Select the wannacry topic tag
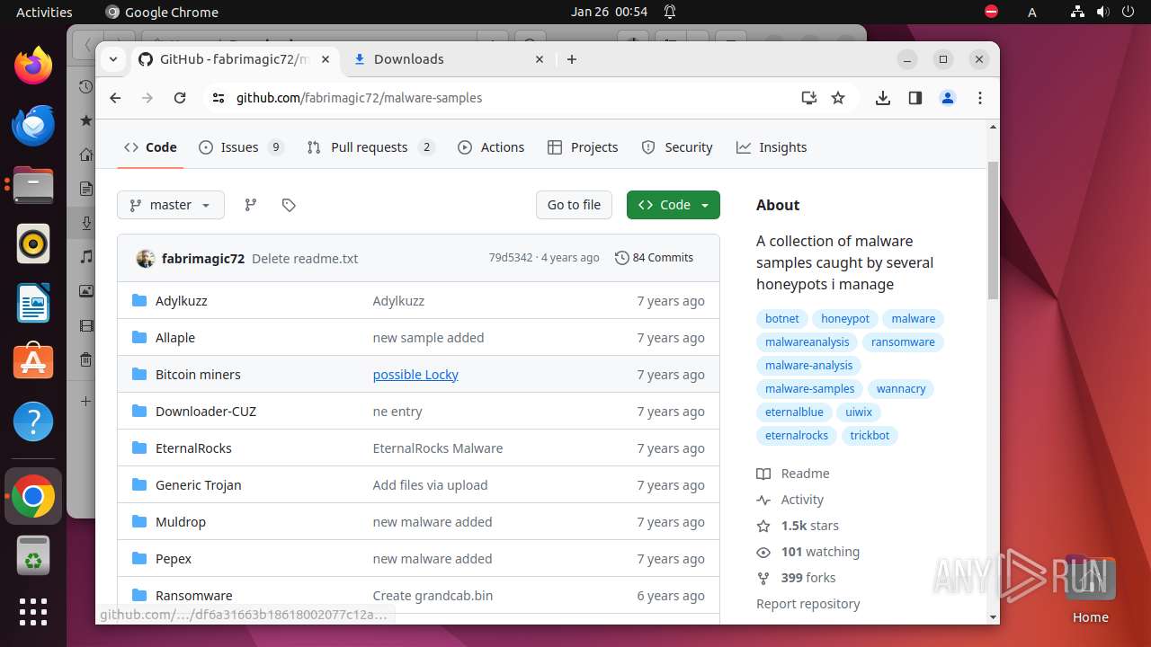1151x647 pixels. click(x=901, y=389)
